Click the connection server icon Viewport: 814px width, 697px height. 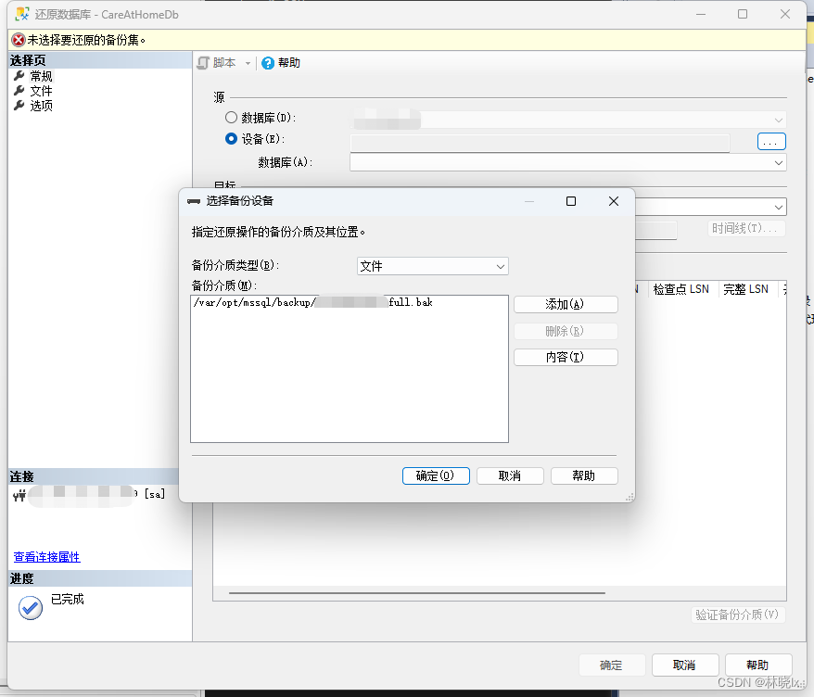[x=19, y=495]
